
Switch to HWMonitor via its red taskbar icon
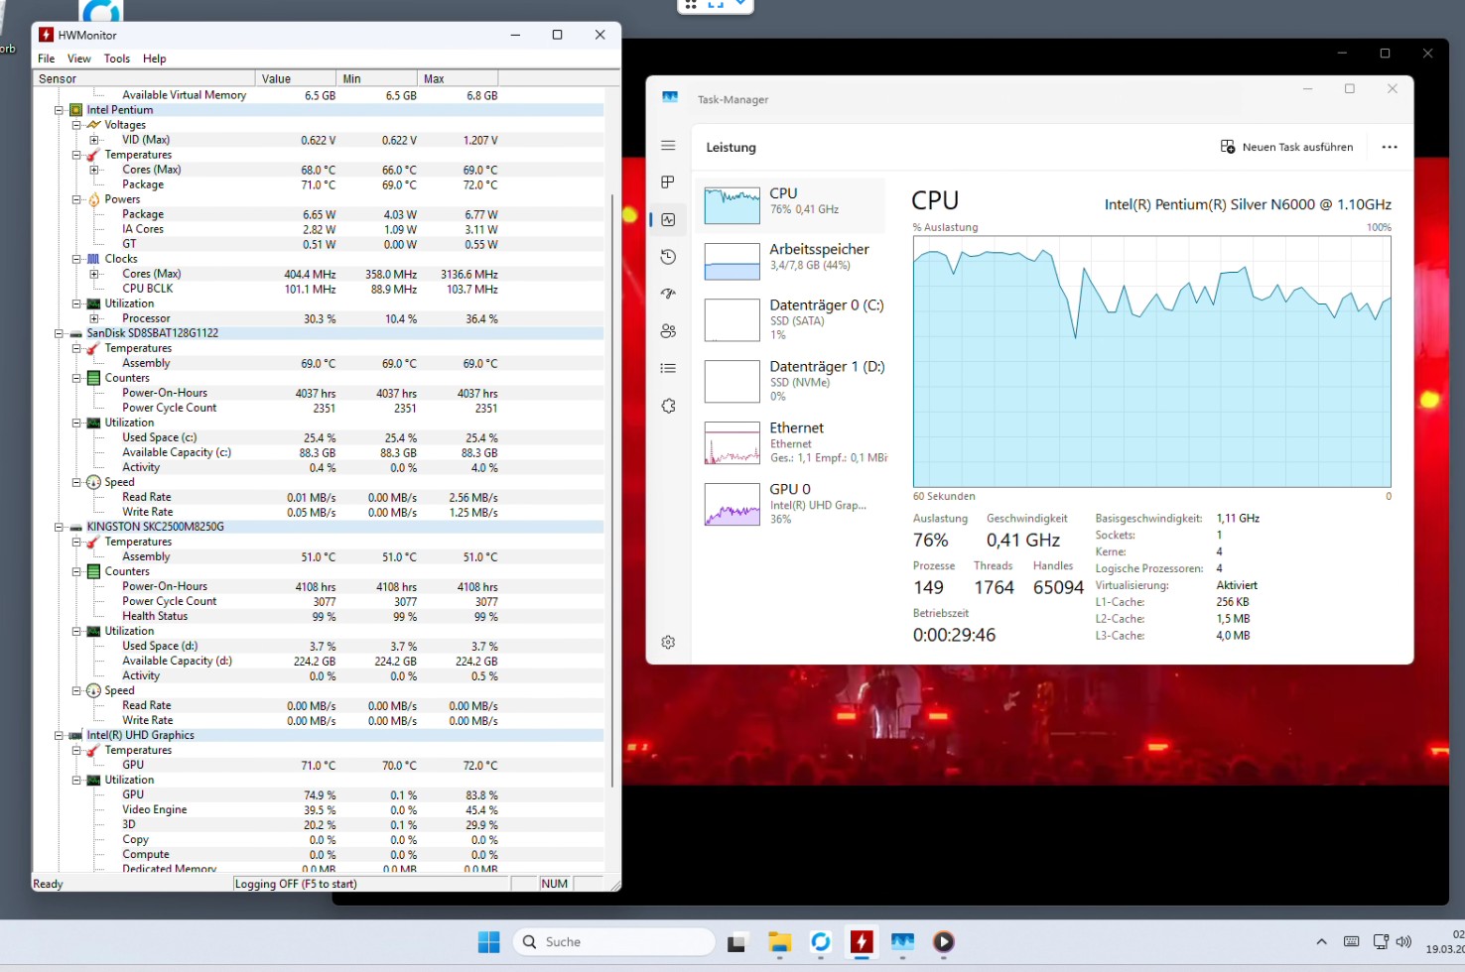coord(862,942)
